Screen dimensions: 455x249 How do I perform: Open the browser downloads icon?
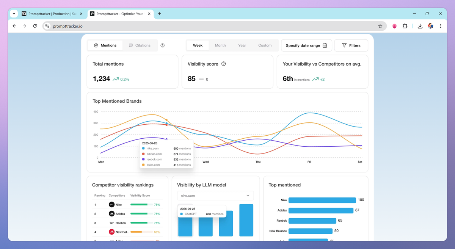420,26
